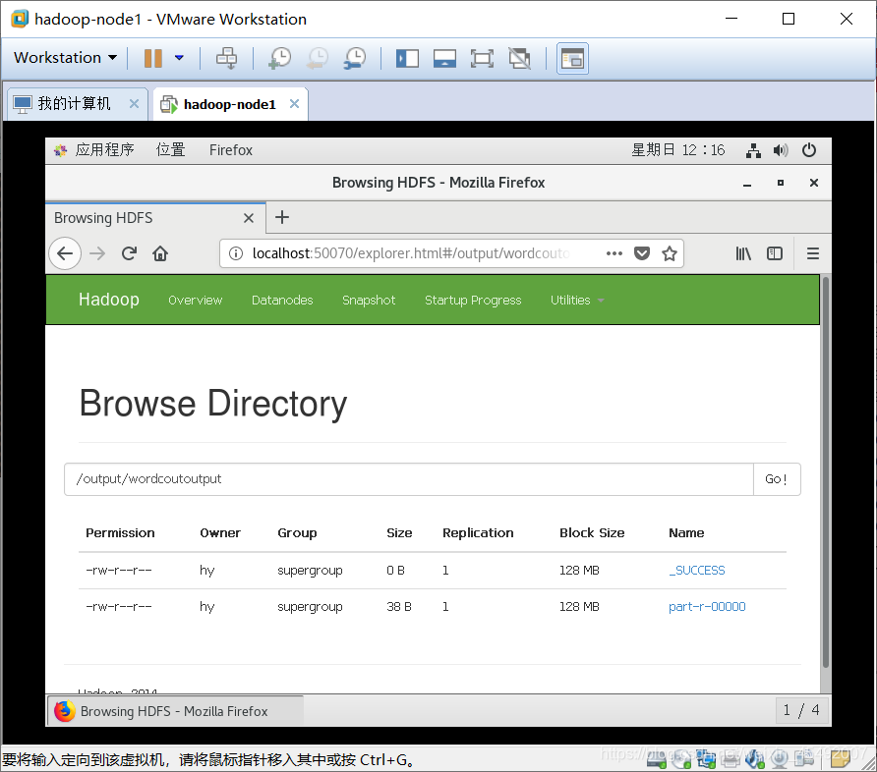The image size is (877, 772).
Task: Open the Snapshot page
Action: 369,300
